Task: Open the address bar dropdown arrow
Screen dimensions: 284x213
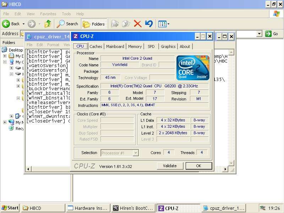Action: click(x=259, y=34)
